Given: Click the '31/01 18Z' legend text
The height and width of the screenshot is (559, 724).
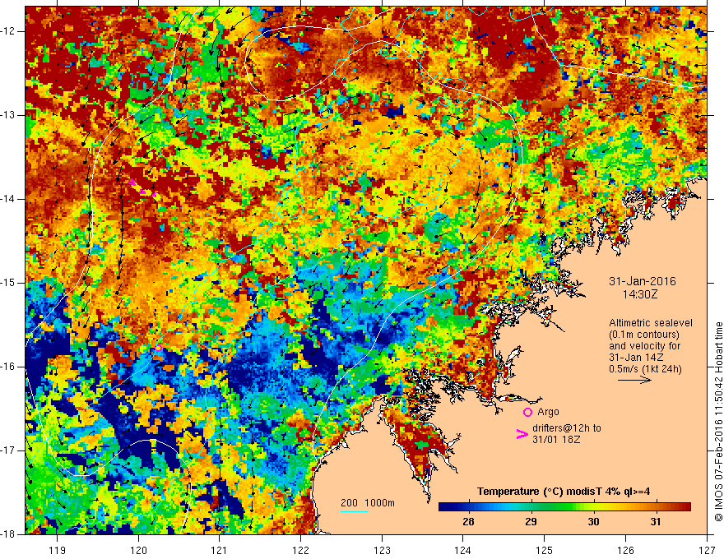Looking at the screenshot, I should [x=556, y=440].
